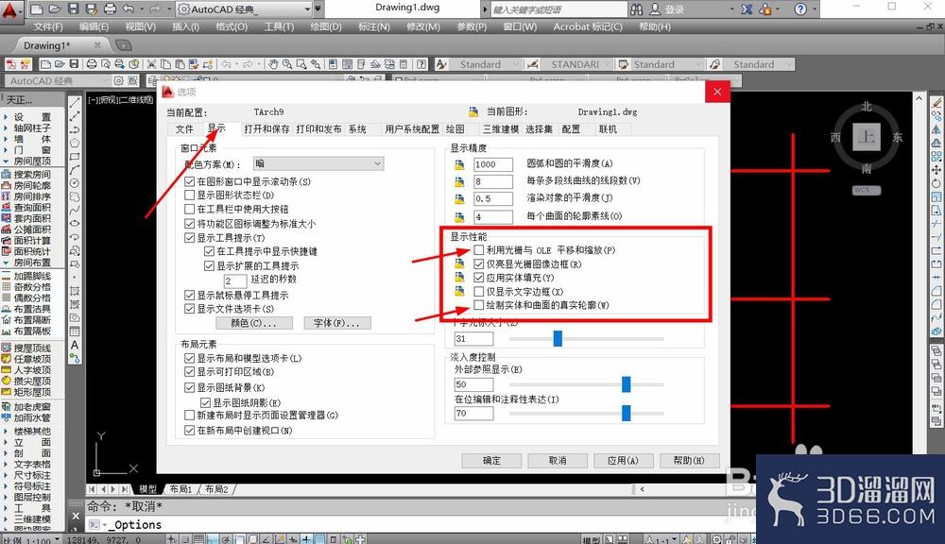
Task: Switch to the 选择集 tab
Action: click(539, 129)
